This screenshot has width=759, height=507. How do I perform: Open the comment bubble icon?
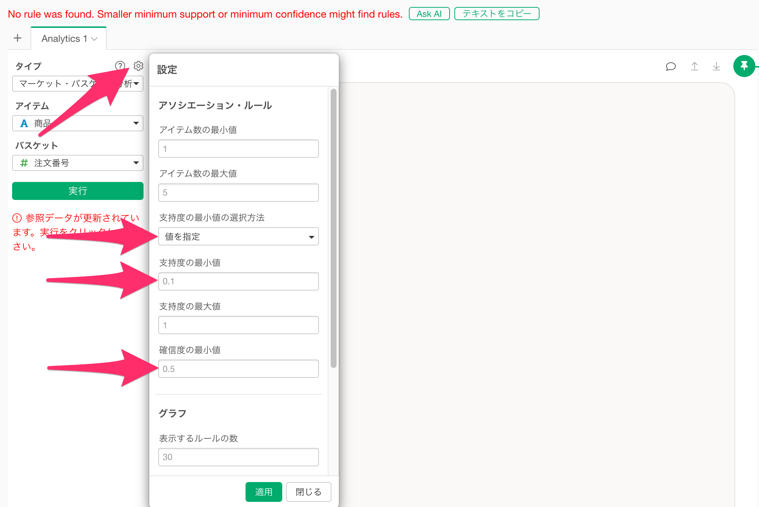pyautogui.click(x=671, y=66)
